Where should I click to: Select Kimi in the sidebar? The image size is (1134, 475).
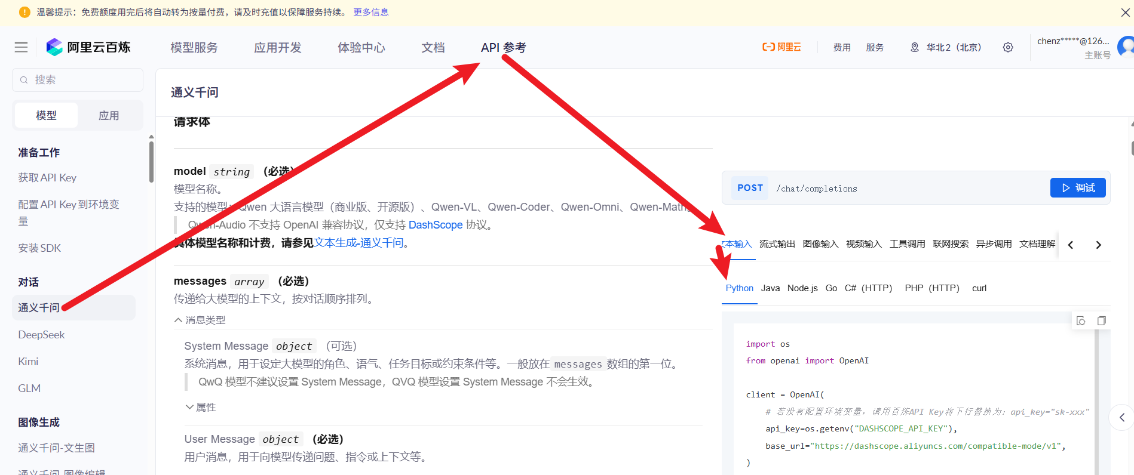[x=28, y=362]
